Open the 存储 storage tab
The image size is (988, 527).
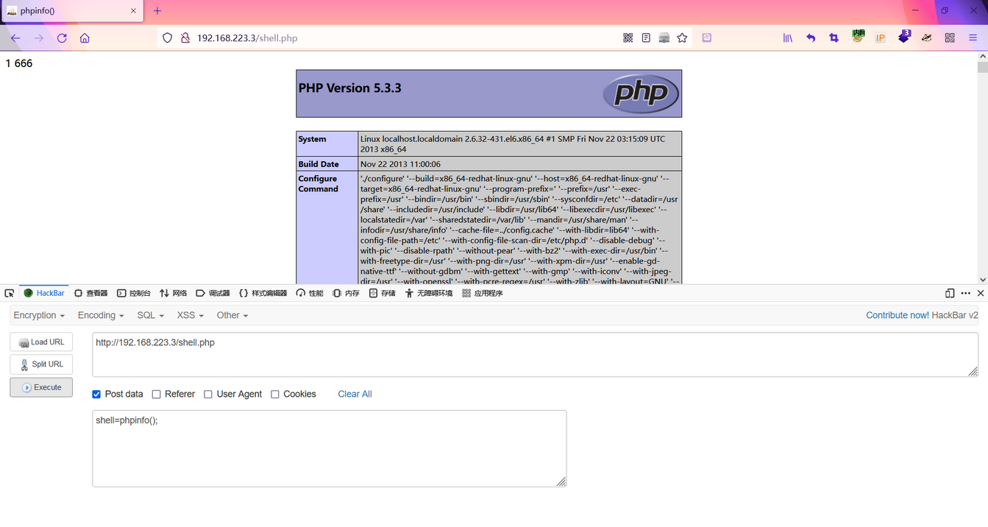click(382, 293)
